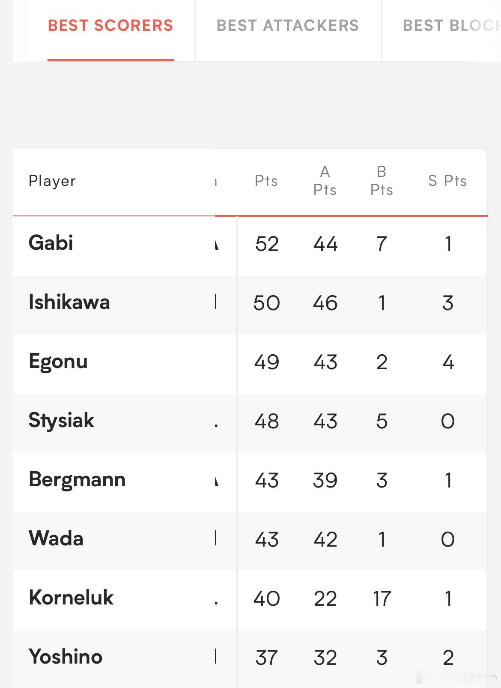
Task: Open Bergmann's player entry
Action: [77, 480]
